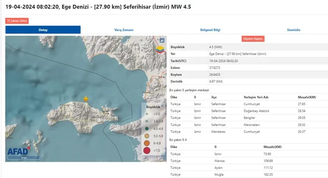Click the <3.0 magnitude legend circle
Screen dimensions: 328x178
coord(147,114)
